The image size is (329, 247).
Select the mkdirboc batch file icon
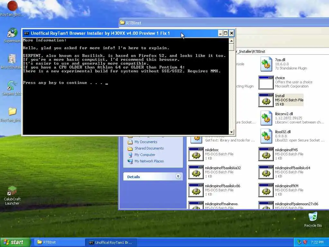tap(196, 154)
